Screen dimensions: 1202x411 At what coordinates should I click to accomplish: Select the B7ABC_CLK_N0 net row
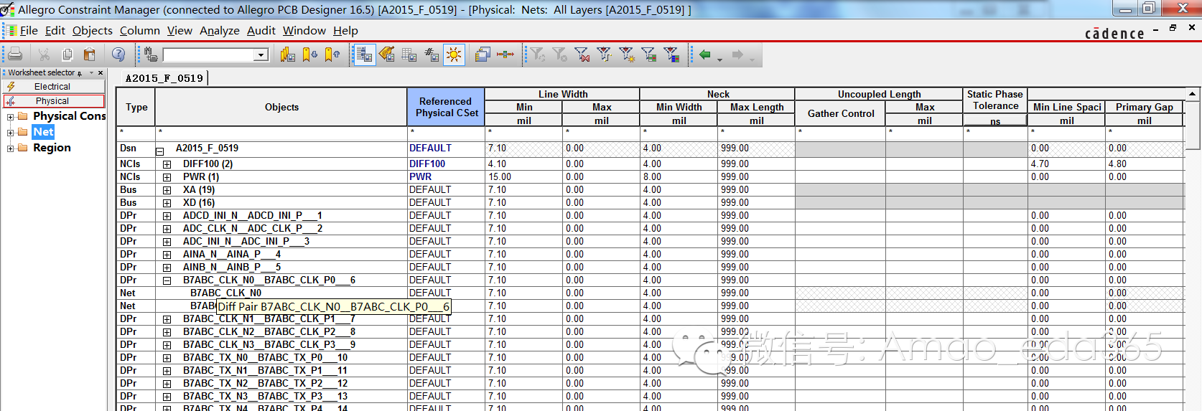[225, 293]
